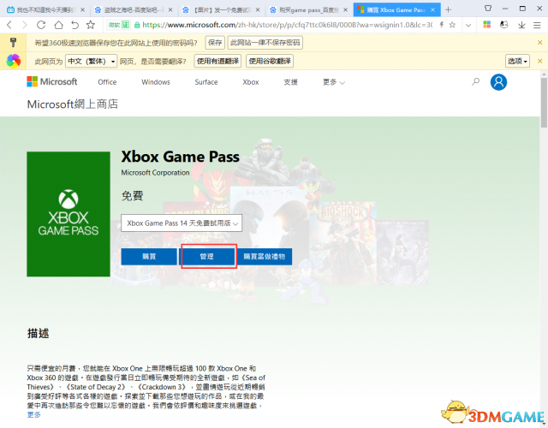Image resolution: width=548 pixels, height=428 pixels.
Task: Open a new tab with plus
Action: (x=449, y=9)
